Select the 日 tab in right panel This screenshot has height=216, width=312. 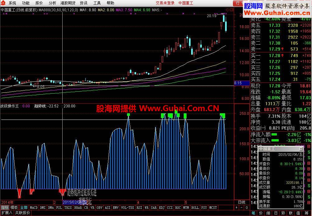pyautogui.click(x=276, y=213)
